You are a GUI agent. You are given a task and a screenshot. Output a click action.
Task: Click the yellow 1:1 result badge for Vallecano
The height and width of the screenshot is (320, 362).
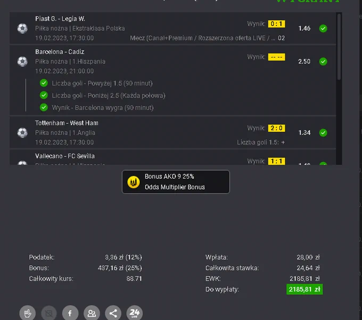click(x=276, y=161)
